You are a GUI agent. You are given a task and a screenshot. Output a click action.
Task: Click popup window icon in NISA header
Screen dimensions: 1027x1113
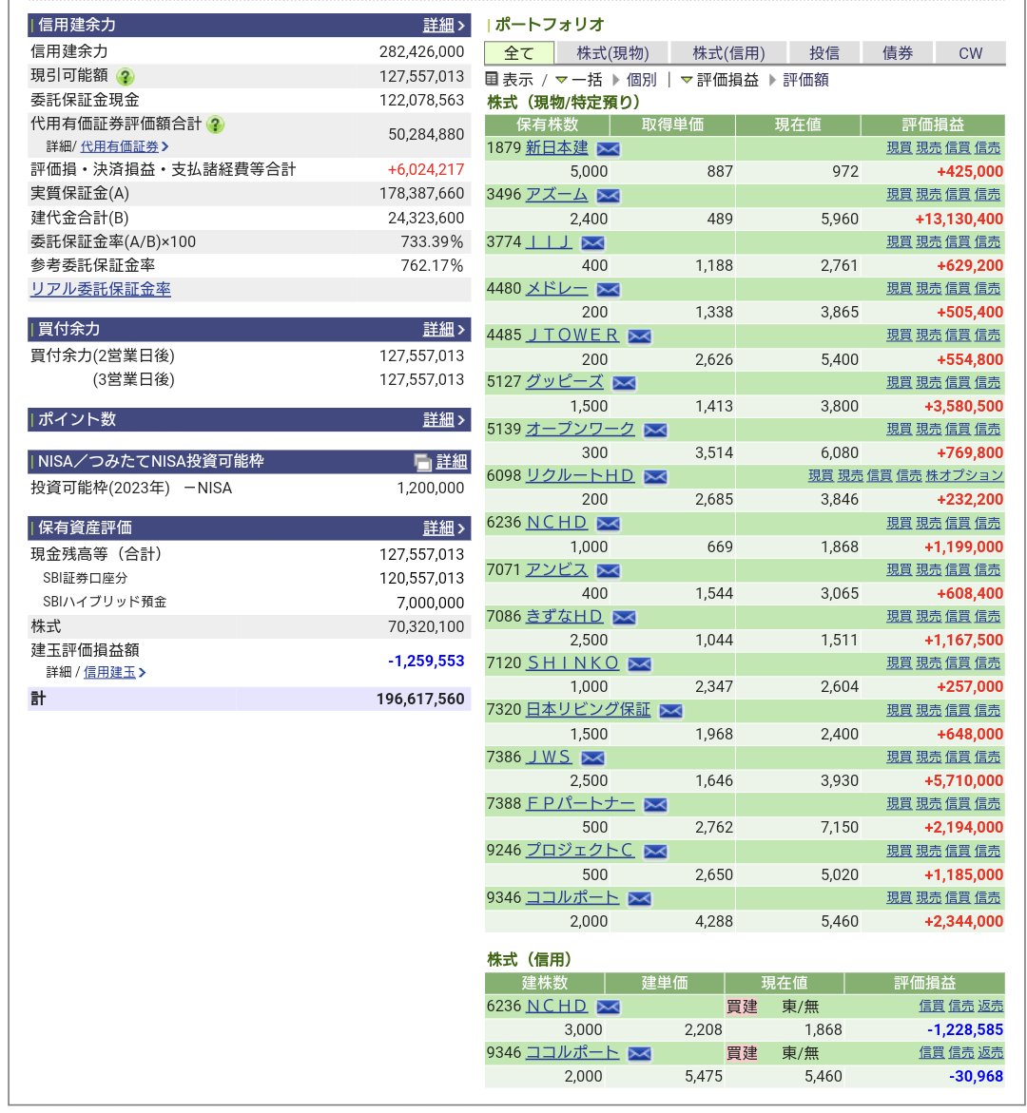422,463
